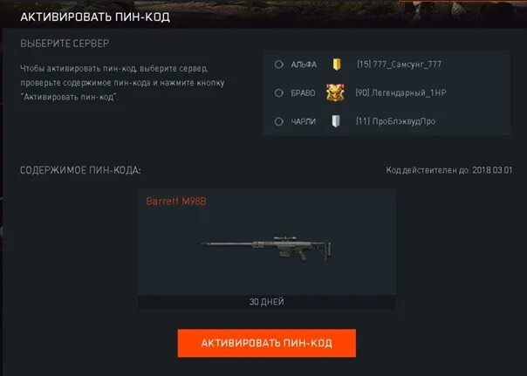The width and height of the screenshot is (527, 376).
Task: Select the Альфа server radio button
Action: pyautogui.click(x=278, y=65)
